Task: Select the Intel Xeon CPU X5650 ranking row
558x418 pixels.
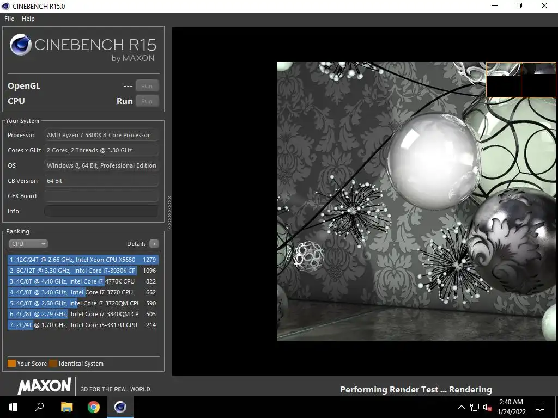Action: [x=83, y=260]
